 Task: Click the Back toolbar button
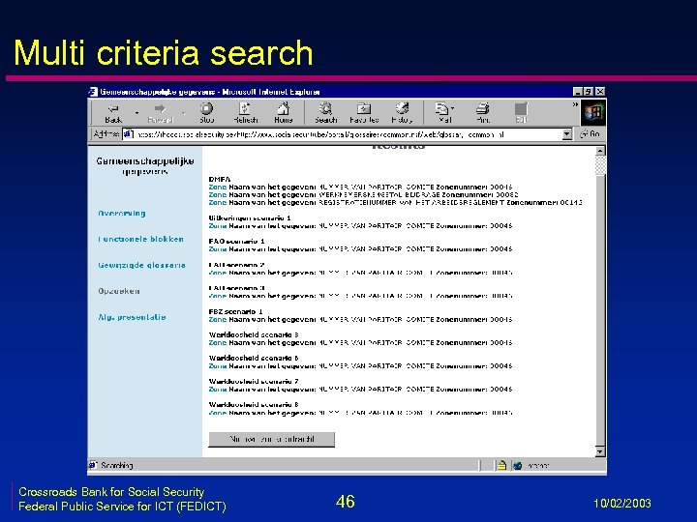114,113
